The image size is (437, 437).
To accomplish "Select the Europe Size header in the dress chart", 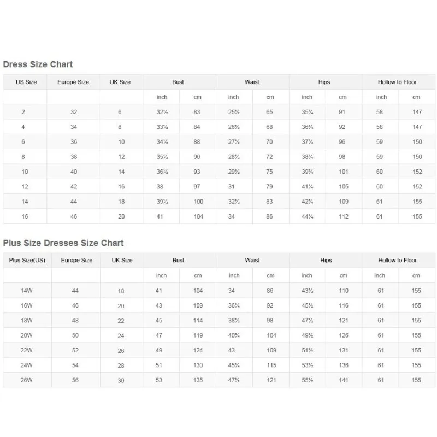I will tap(73, 82).
